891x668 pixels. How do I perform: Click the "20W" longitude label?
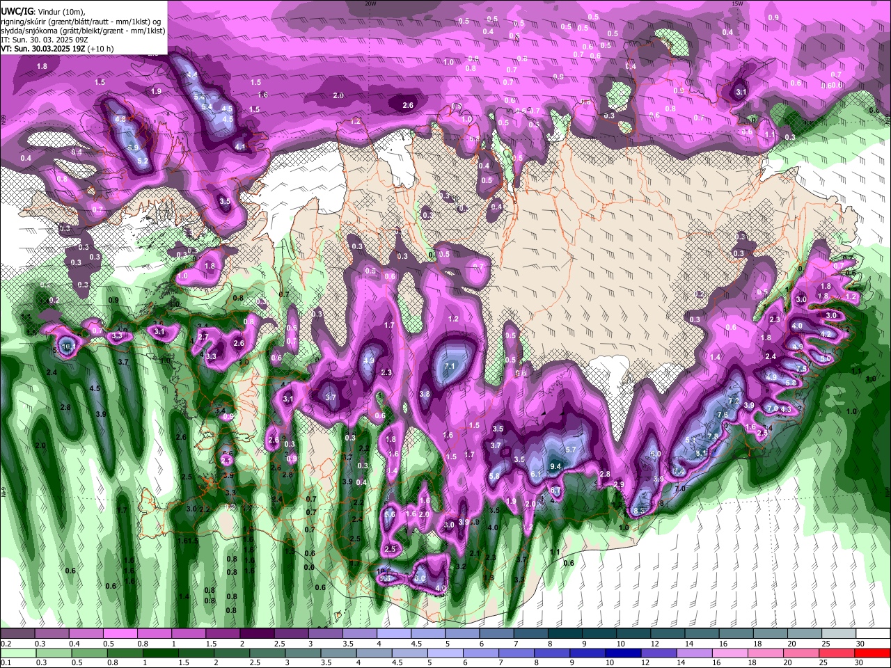pyautogui.click(x=370, y=3)
